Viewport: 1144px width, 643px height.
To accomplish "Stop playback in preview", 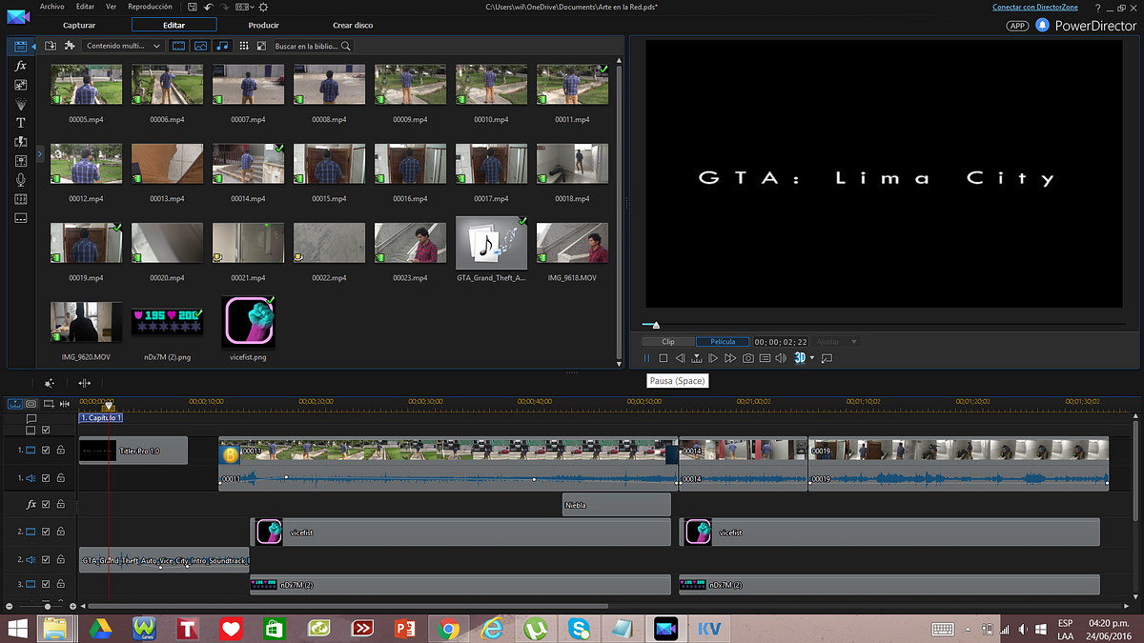I will [664, 358].
